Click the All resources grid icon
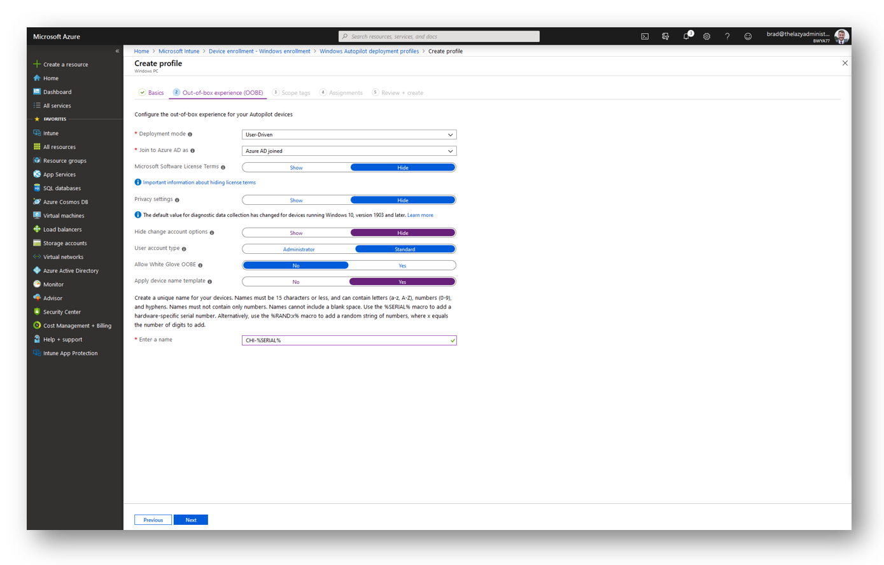Viewport: 884px width, 565px height. coord(37,147)
